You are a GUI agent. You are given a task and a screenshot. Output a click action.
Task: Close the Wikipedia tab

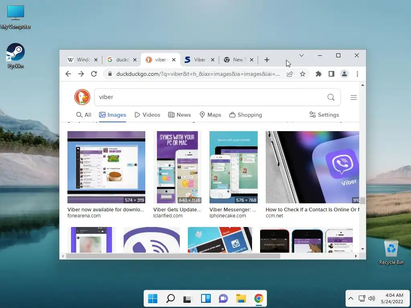click(96, 60)
